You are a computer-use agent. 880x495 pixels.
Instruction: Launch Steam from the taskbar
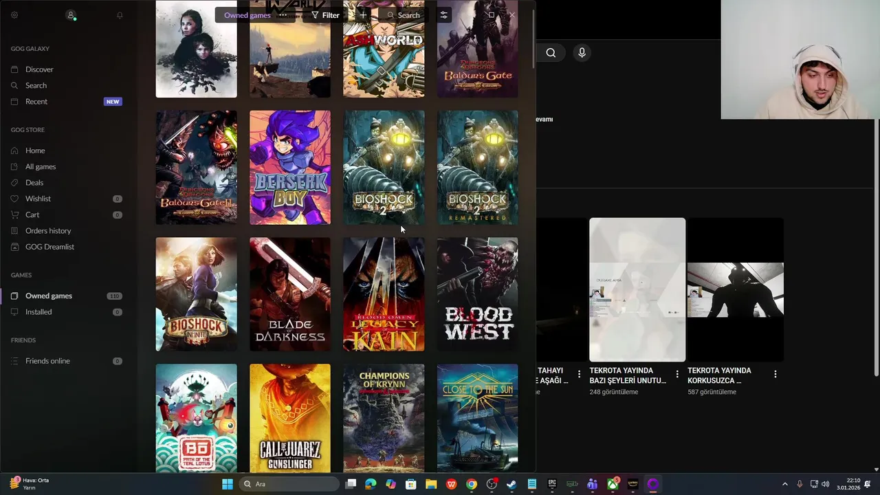tap(511, 484)
